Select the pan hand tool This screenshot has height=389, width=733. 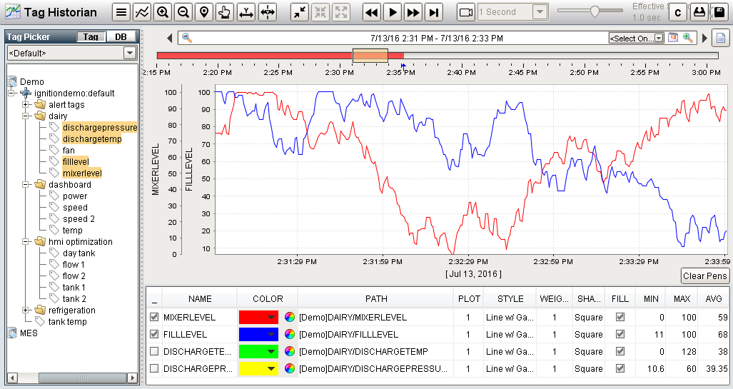coord(225,12)
